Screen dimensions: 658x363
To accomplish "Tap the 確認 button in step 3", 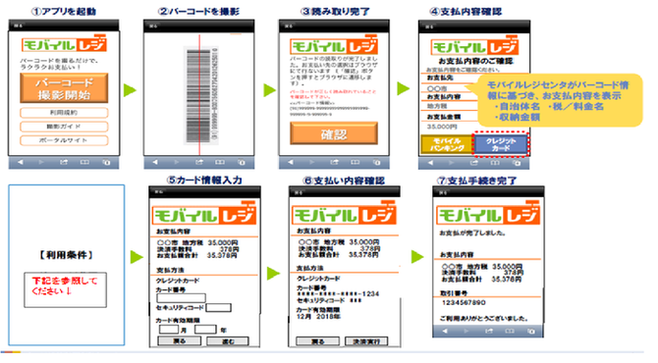I will 334,133.
